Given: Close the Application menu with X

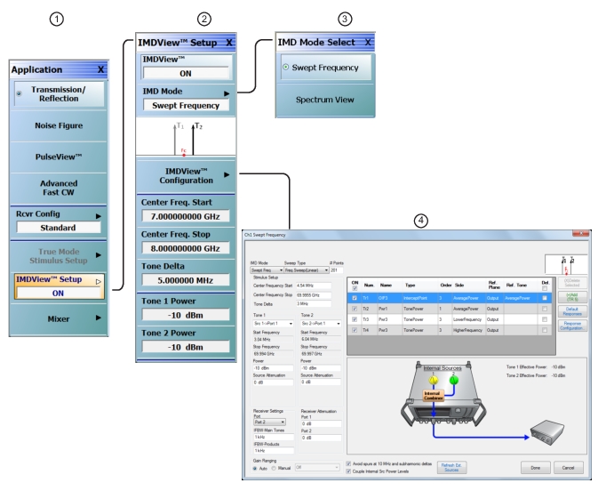Looking at the screenshot, I should (x=100, y=69).
